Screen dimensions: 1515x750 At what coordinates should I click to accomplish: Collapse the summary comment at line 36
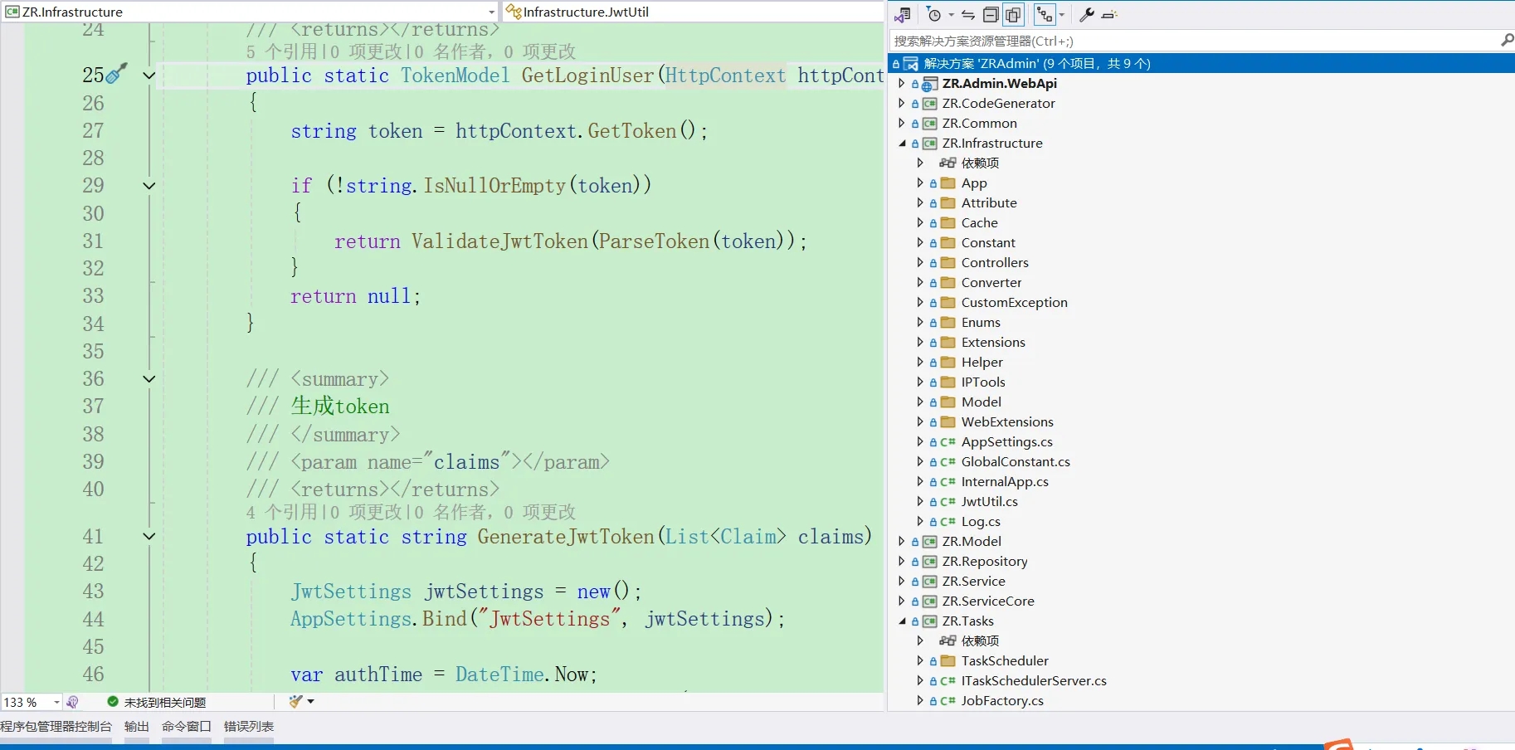click(x=149, y=379)
